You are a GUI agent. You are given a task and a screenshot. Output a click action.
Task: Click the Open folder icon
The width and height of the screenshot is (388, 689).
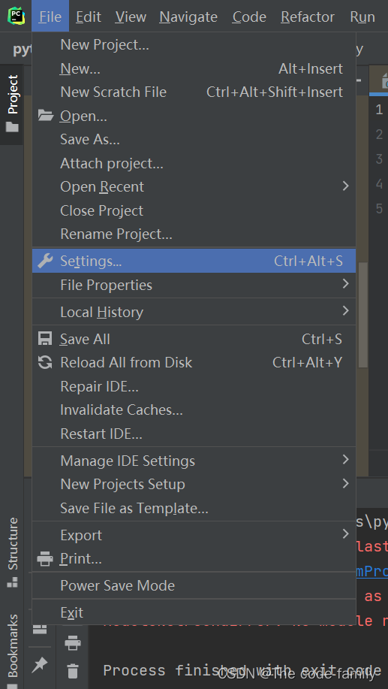tap(45, 116)
